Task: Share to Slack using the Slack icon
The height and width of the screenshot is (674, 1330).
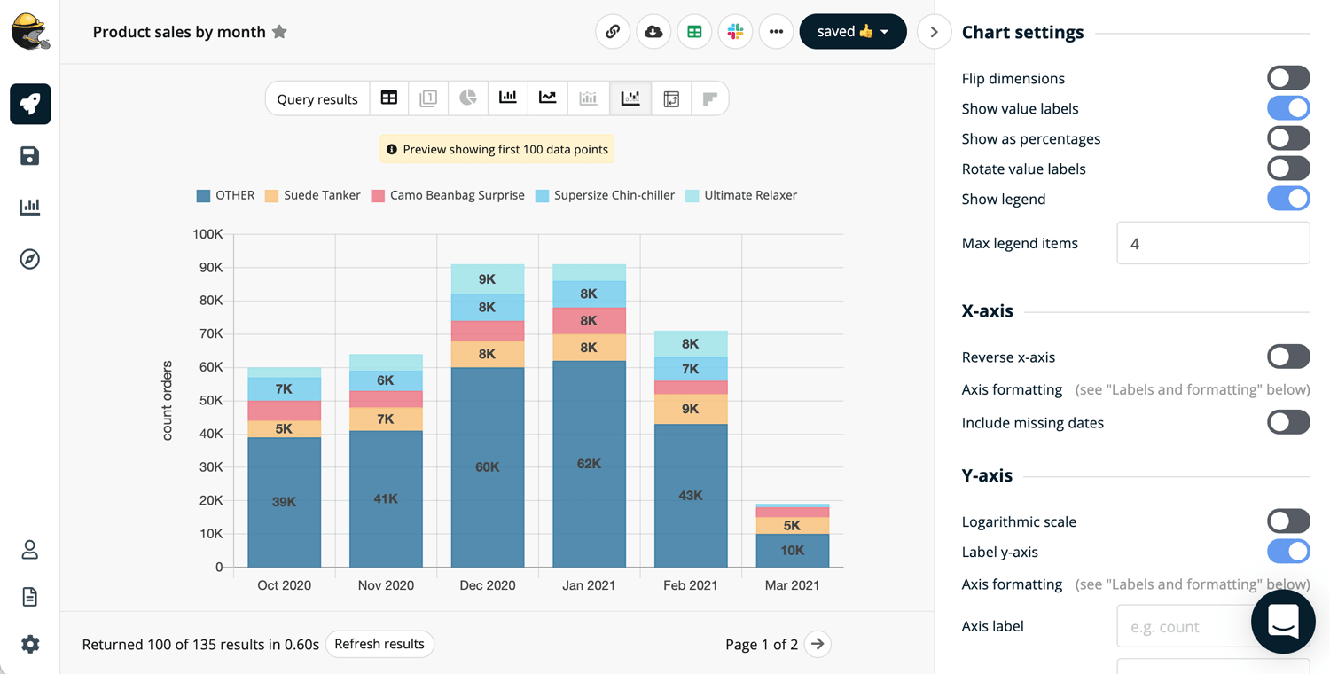Action: pos(735,32)
